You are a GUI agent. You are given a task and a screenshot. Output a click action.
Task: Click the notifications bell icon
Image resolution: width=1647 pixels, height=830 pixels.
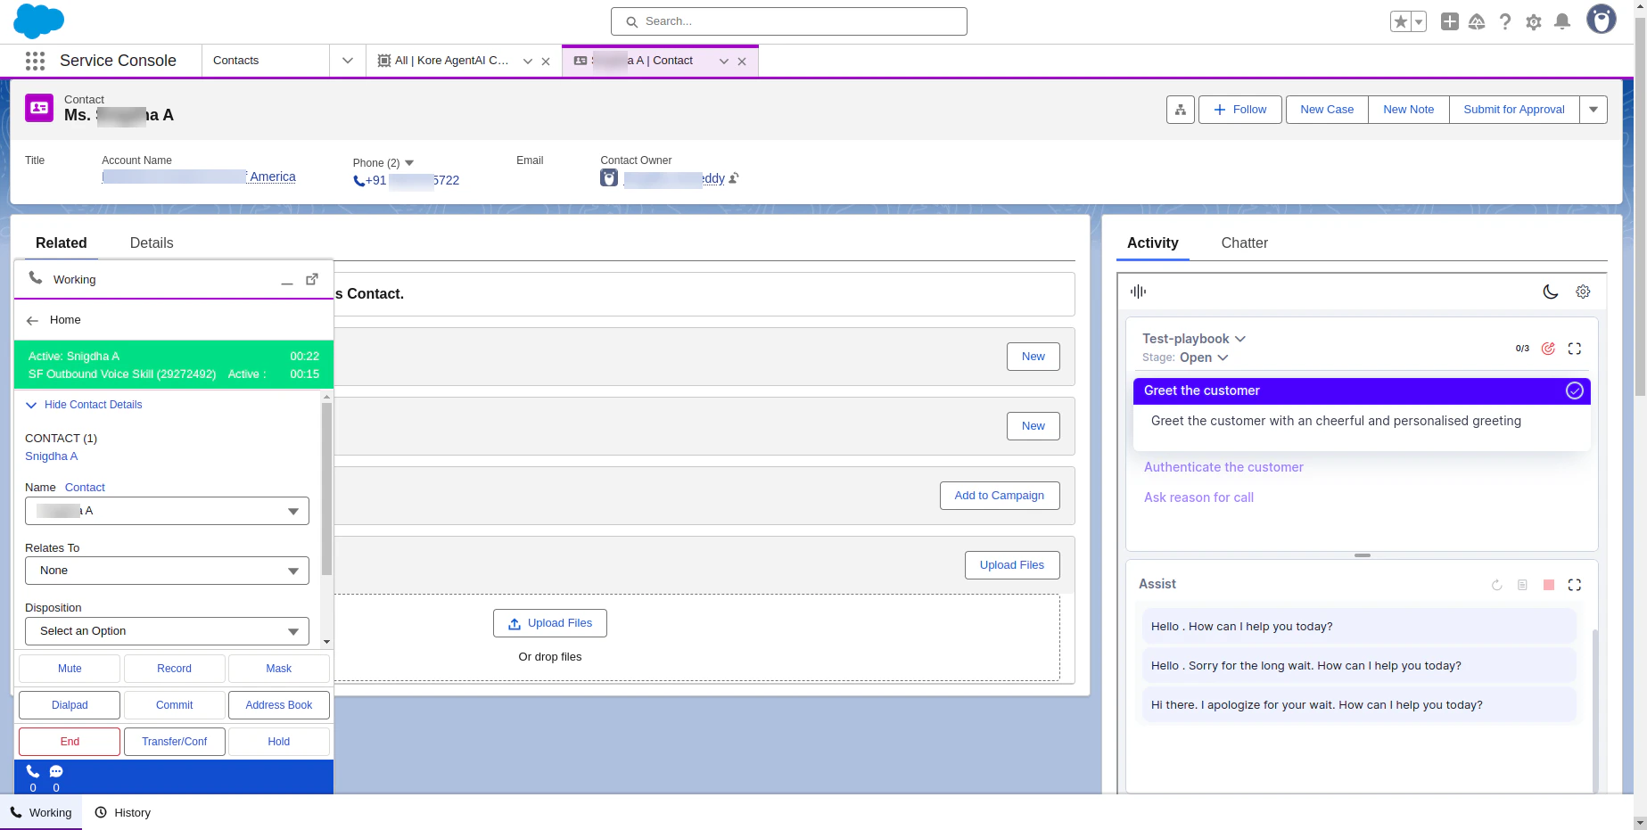pos(1562,21)
